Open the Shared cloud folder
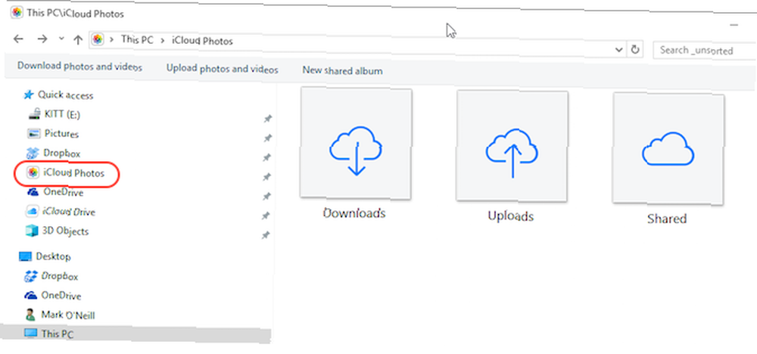The height and width of the screenshot is (354, 757). (x=668, y=148)
